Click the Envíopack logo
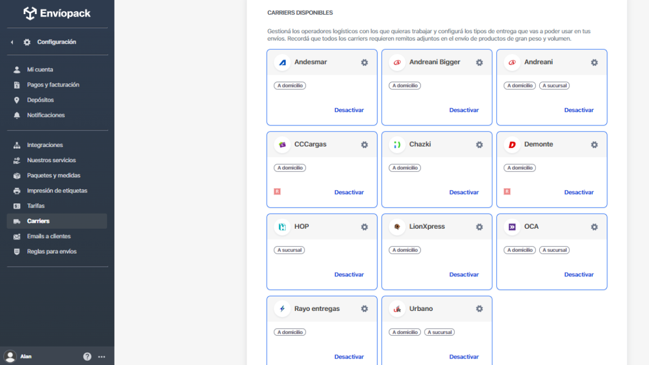649x365 pixels. tap(57, 14)
